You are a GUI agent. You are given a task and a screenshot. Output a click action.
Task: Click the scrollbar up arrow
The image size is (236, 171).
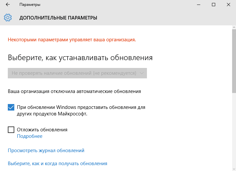pos(234,27)
